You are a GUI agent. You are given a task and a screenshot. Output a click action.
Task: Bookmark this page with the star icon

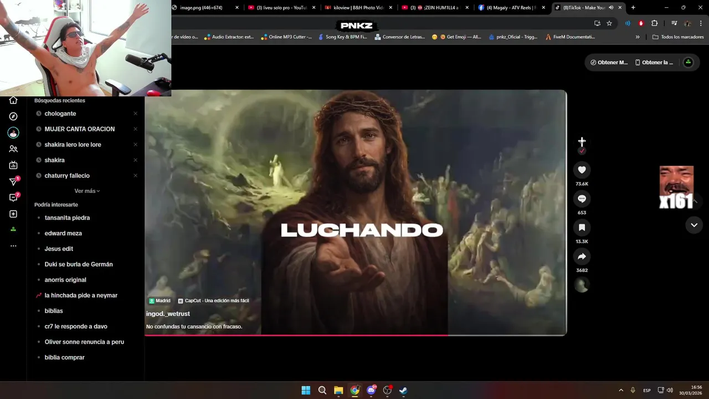click(609, 23)
